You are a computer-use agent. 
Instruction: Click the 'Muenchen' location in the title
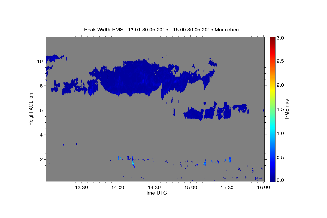[x=227, y=29]
